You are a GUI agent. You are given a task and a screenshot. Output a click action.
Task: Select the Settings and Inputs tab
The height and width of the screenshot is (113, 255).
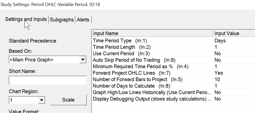click(x=26, y=19)
